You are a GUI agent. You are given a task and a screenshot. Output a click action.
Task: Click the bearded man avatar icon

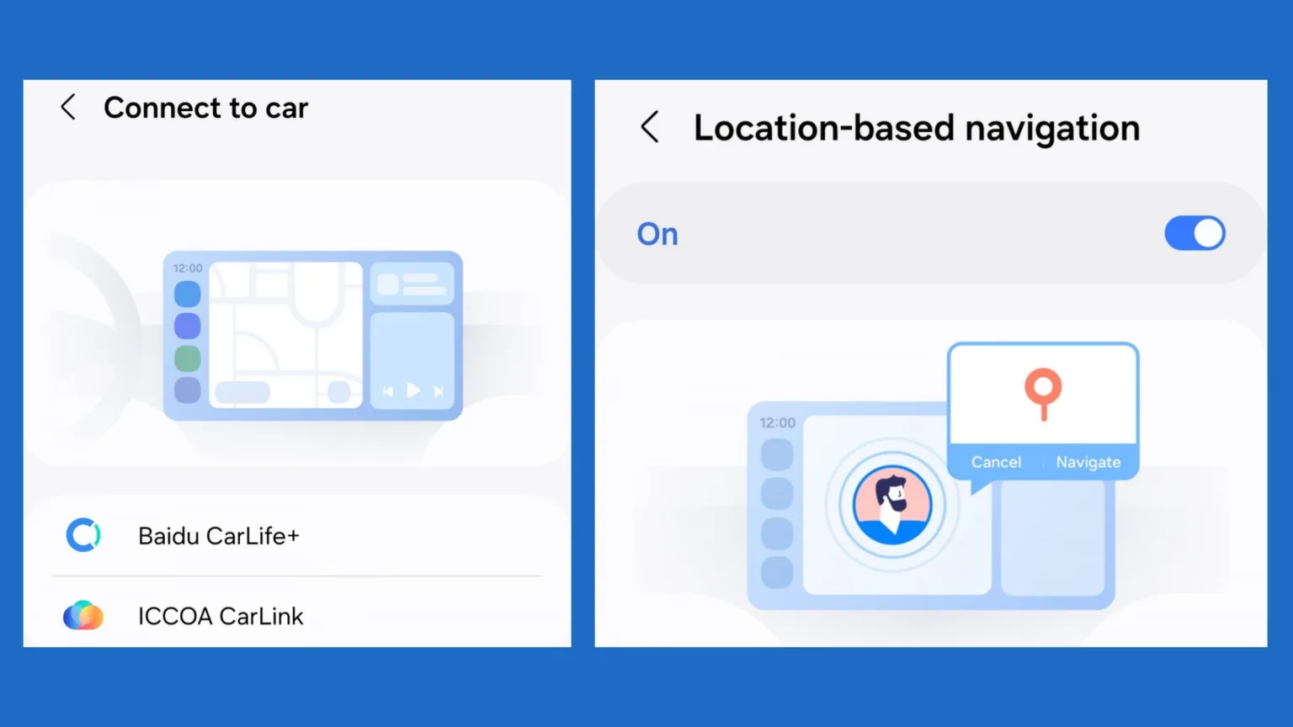click(892, 506)
